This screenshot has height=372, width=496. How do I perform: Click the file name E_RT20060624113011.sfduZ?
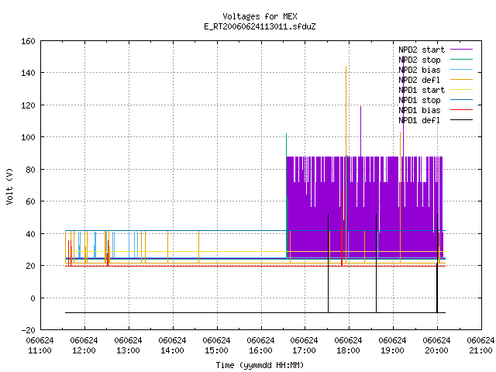pos(260,26)
